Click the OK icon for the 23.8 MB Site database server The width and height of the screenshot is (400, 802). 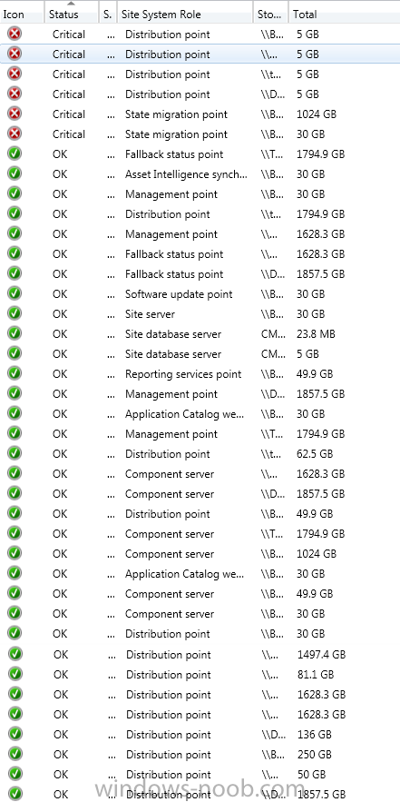click(x=15, y=334)
